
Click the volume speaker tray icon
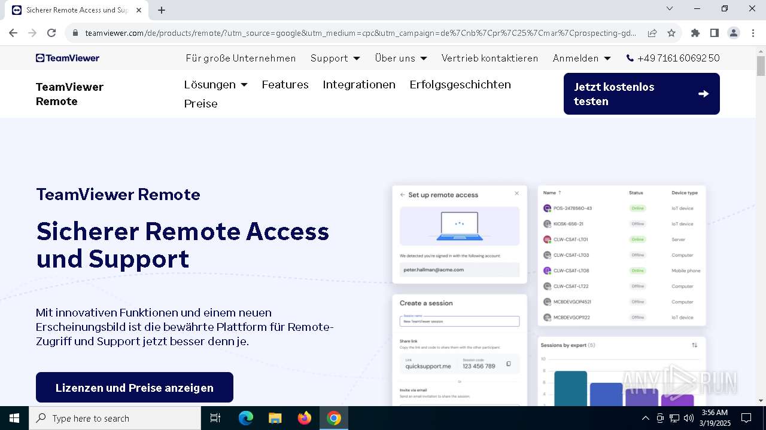(x=689, y=418)
